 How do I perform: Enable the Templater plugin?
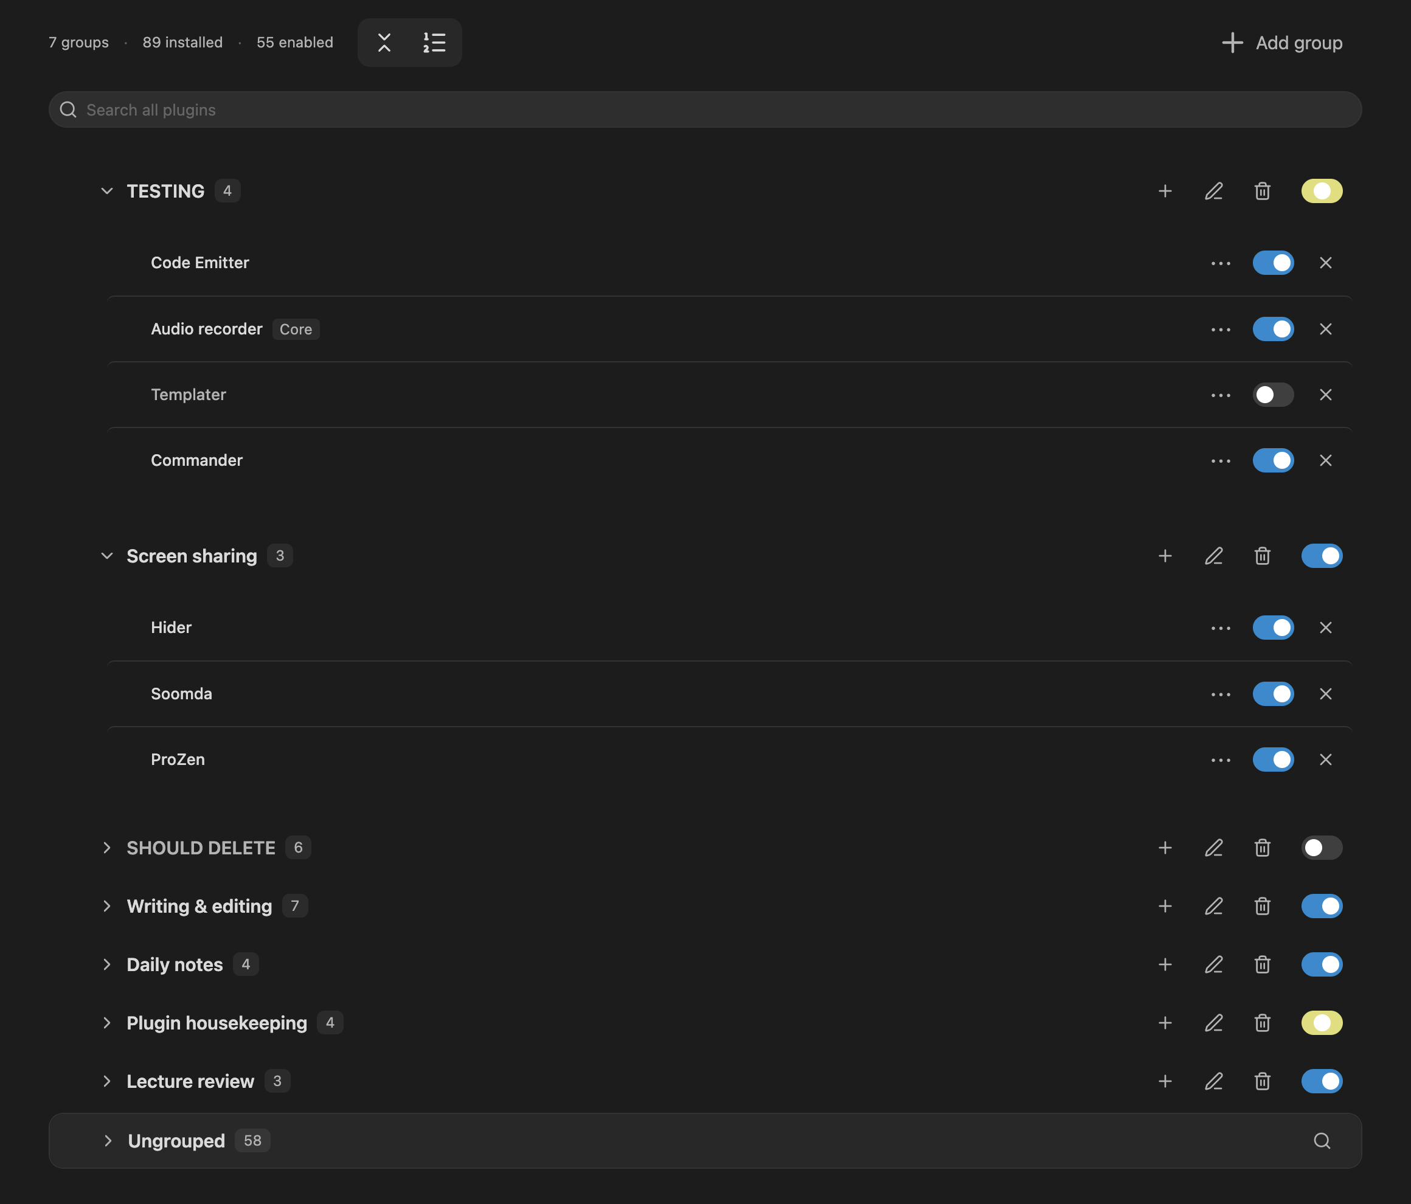coord(1273,395)
